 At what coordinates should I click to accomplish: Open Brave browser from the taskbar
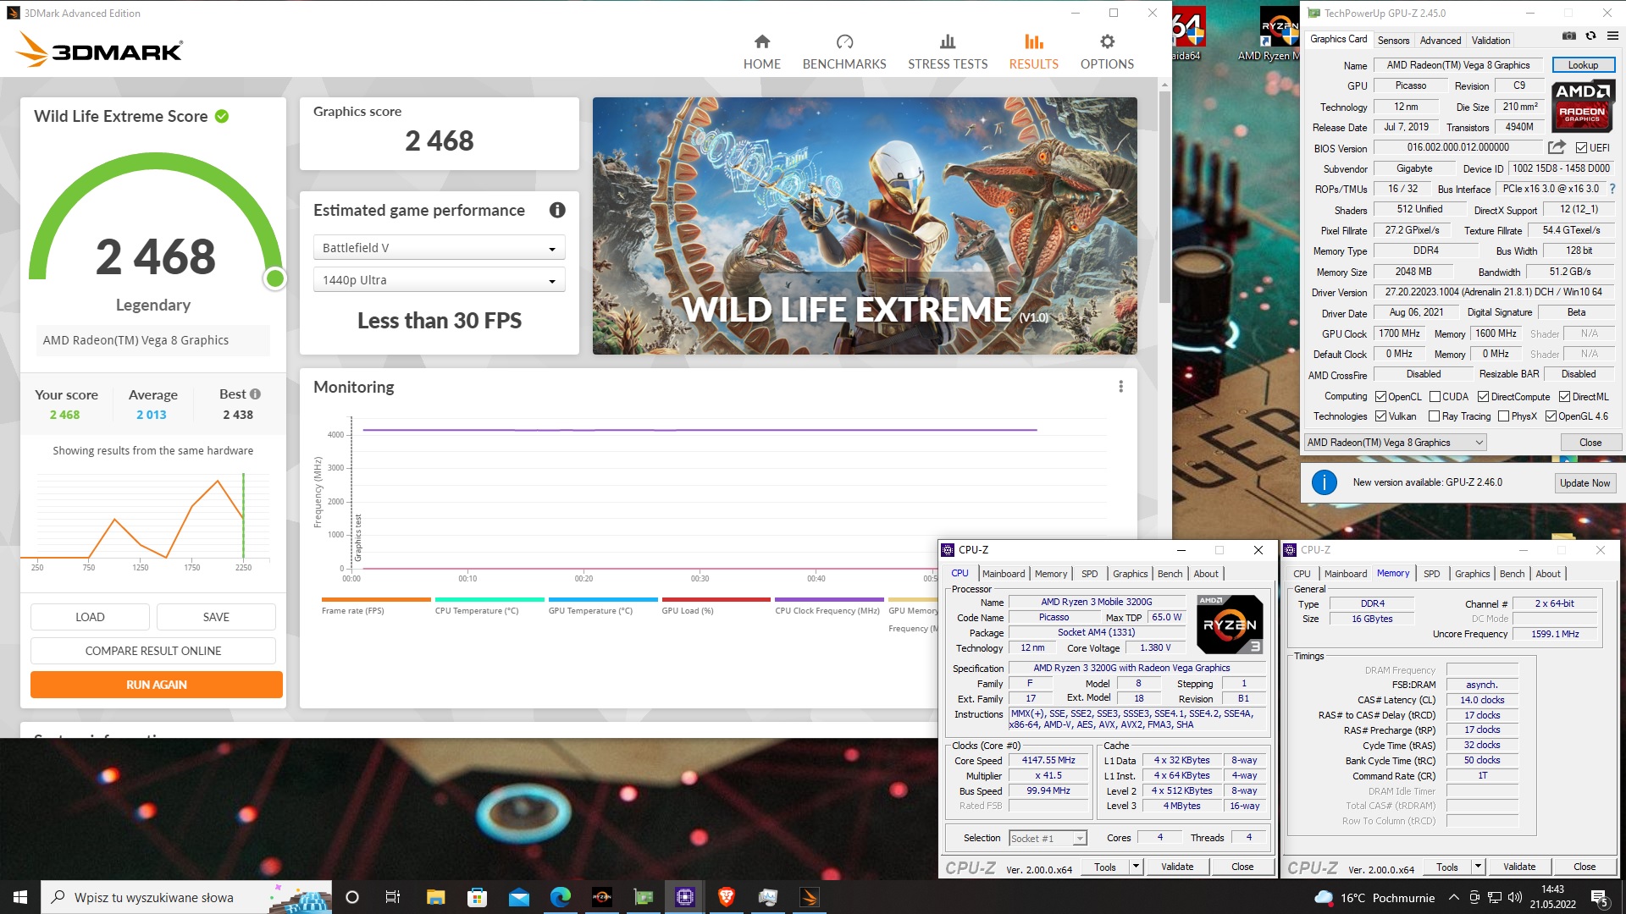[x=726, y=897]
